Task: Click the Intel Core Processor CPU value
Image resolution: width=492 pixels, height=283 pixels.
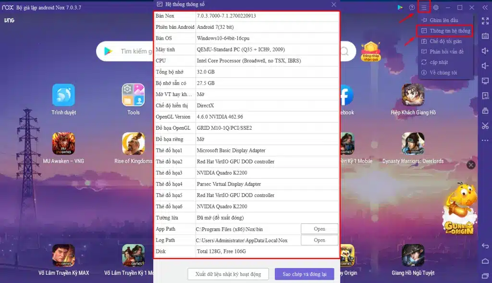Action: pos(249,61)
